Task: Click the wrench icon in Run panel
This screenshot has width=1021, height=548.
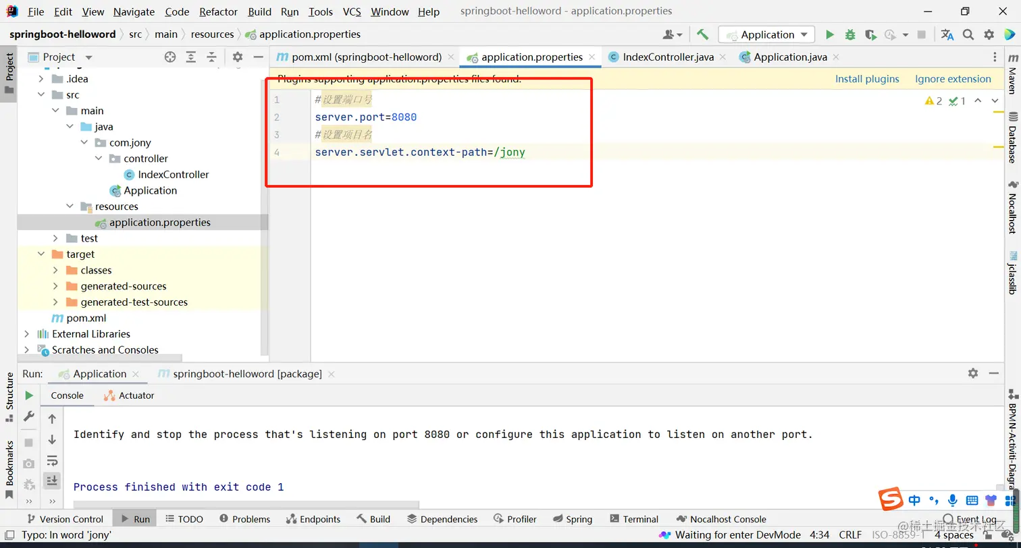Action: point(29,416)
